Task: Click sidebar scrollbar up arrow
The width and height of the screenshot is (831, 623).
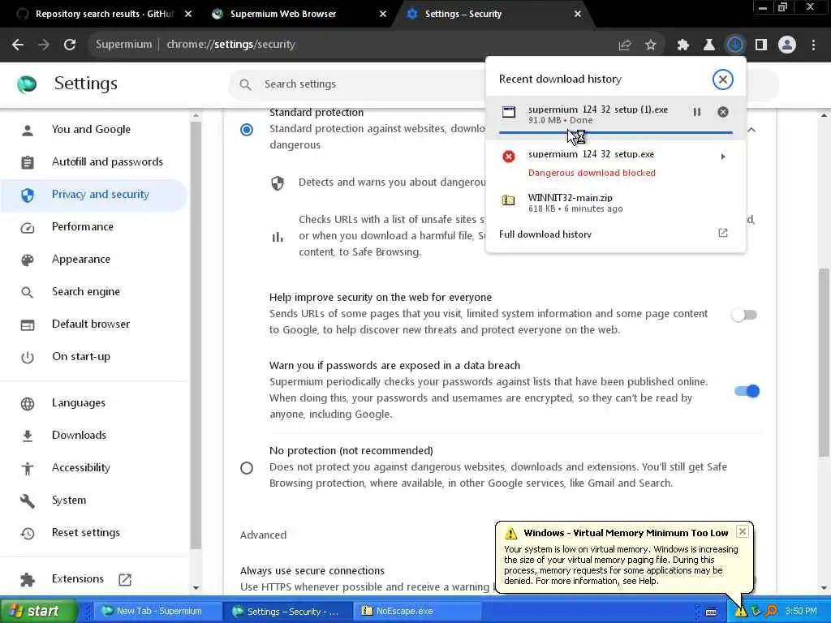Action: coord(196,115)
